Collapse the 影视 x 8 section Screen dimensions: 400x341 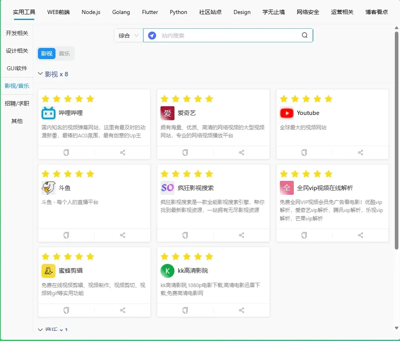(x=40, y=74)
